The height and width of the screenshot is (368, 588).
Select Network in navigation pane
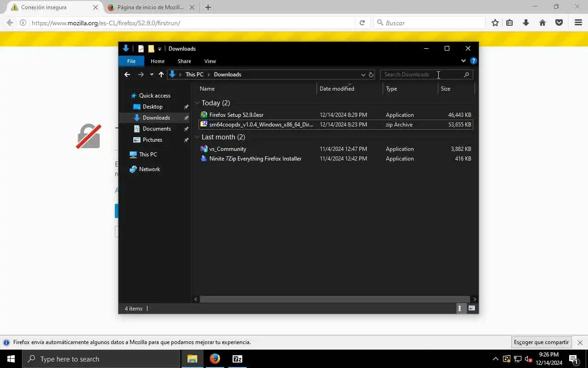[x=149, y=169]
